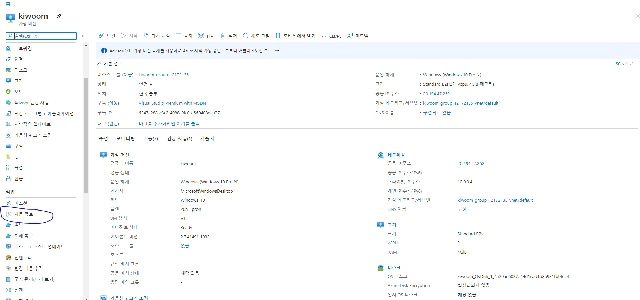This screenshot has width=640, height=300.
Task: Open 구성 in the sidebar menu
Action: point(18,146)
